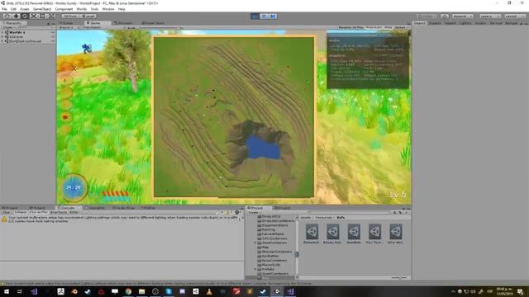
Task: Open the Assets menu
Action: tap(24, 9)
